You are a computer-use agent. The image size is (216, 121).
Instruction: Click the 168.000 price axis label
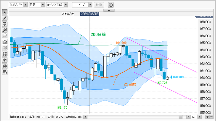(205, 22)
